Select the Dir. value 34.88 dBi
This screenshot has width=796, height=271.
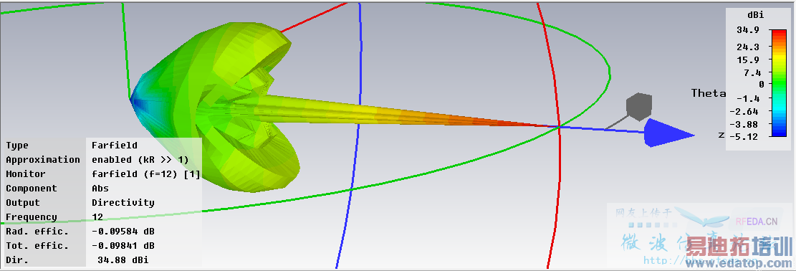[x=123, y=260]
